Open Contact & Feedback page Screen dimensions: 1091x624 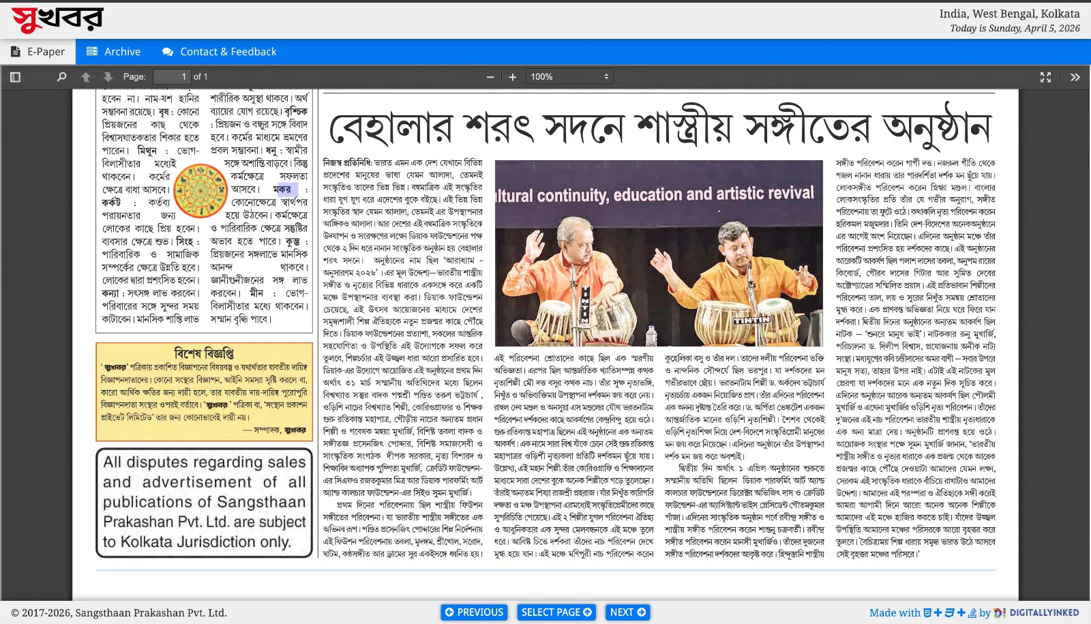click(219, 52)
